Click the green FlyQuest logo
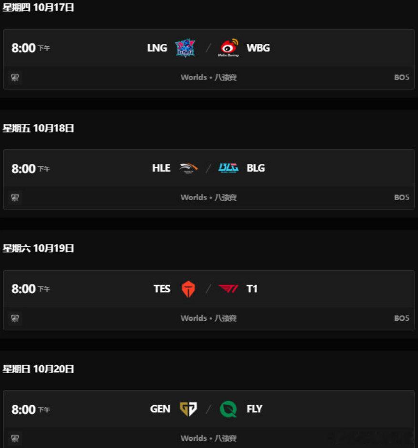 coord(228,409)
